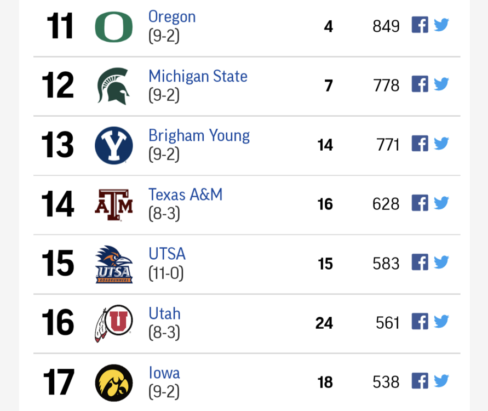The height and width of the screenshot is (411, 488).
Task: Tweet the Iowa ranking
Action: (441, 381)
